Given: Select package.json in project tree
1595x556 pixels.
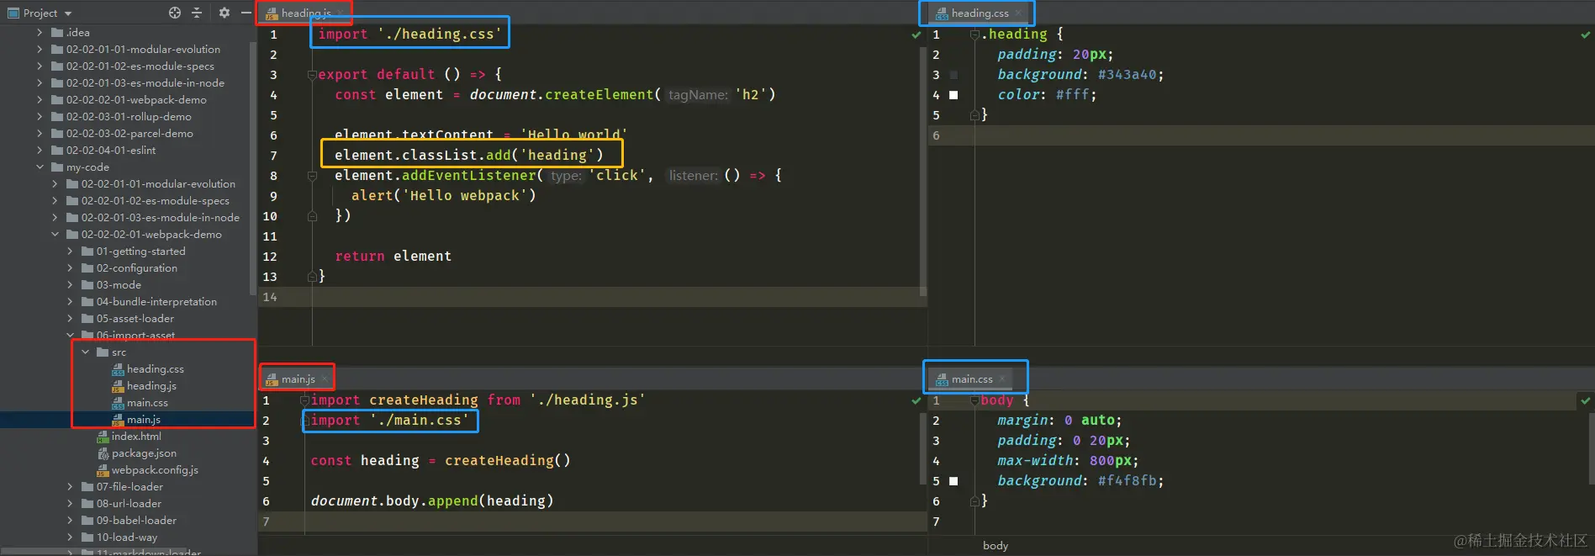Looking at the screenshot, I should coord(143,453).
